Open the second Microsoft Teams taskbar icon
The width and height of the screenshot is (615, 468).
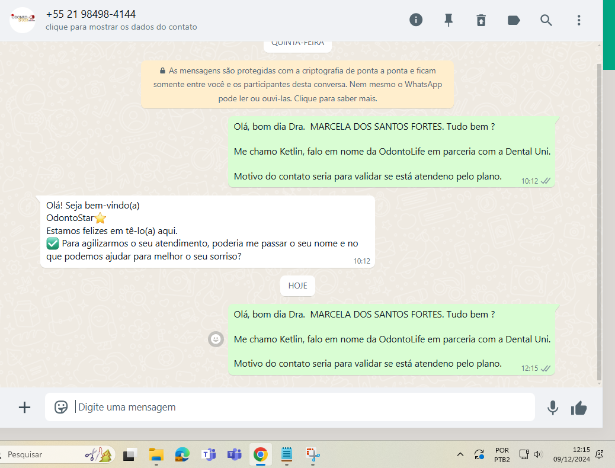[x=234, y=454]
